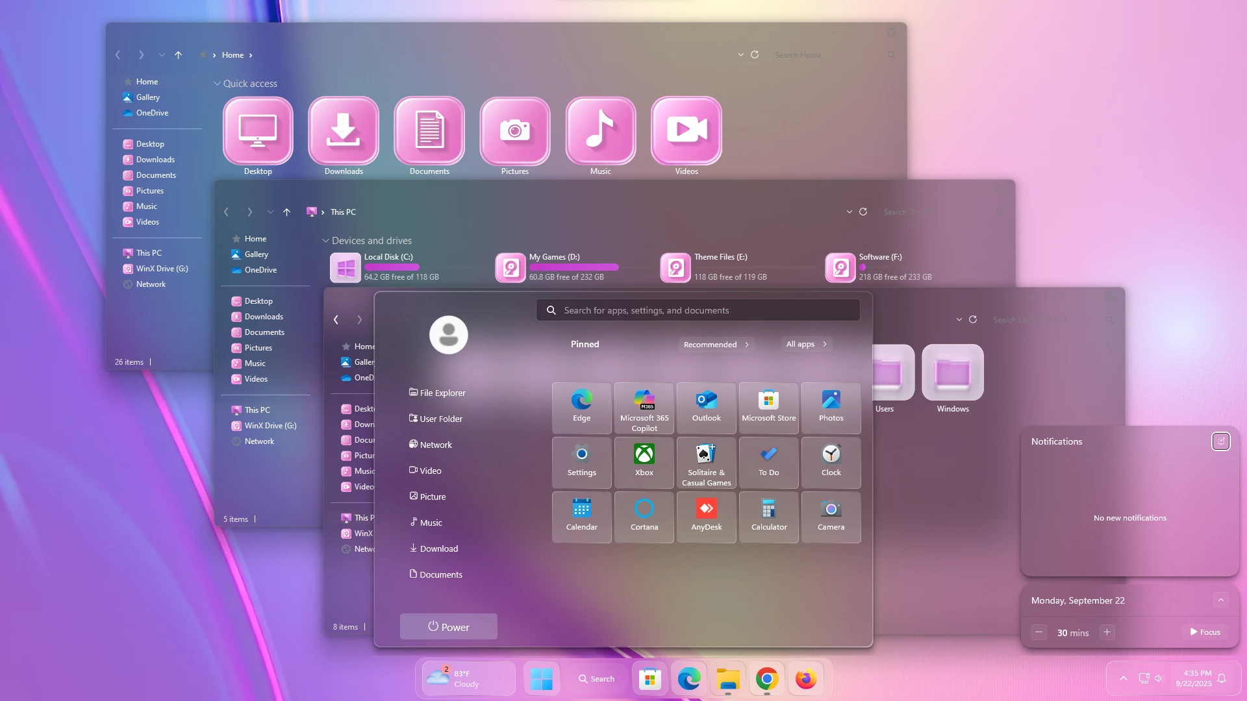The image size is (1247, 701).
Task: Open the Videos quick access camera icon
Action: point(686,130)
